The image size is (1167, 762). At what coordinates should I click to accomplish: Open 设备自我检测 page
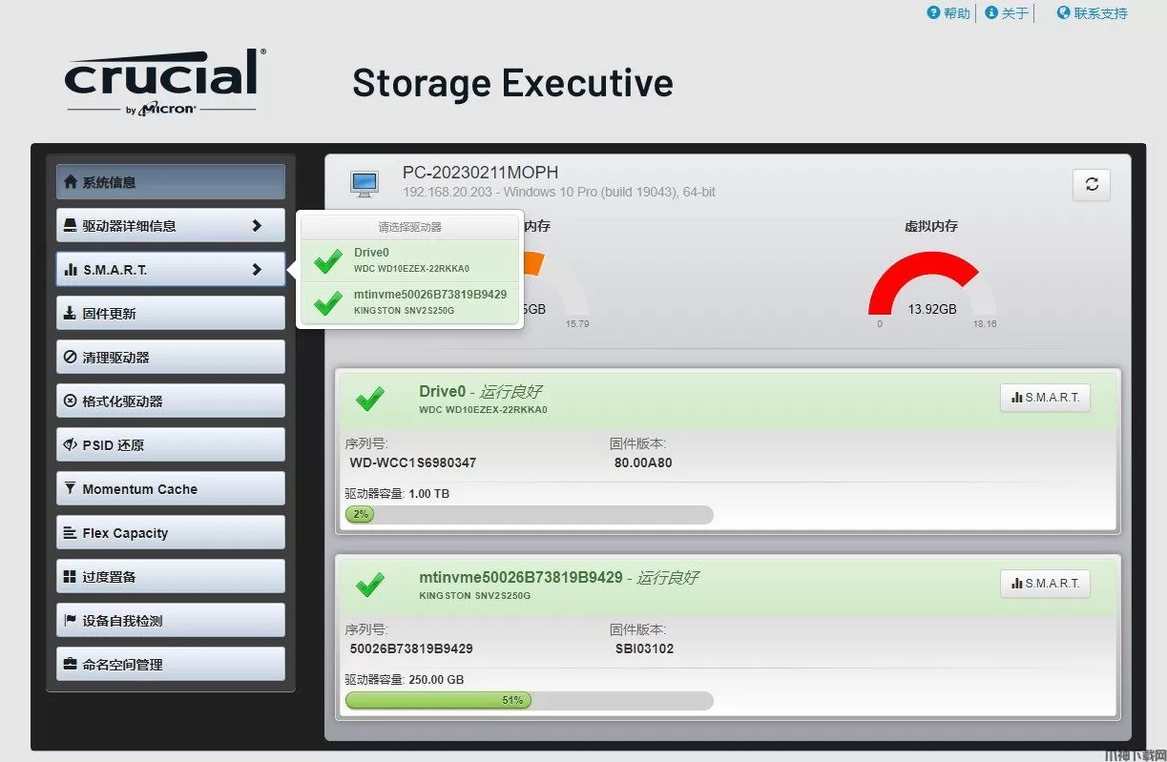[171, 620]
